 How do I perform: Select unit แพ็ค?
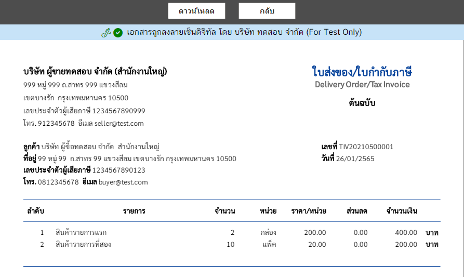click(x=269, y=244)
